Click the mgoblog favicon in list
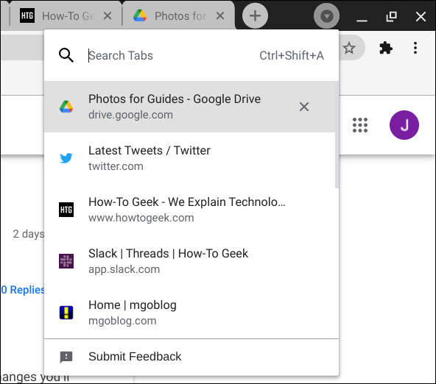The width and height of the screenshot is (436, 384). click(x=66, y=313)
